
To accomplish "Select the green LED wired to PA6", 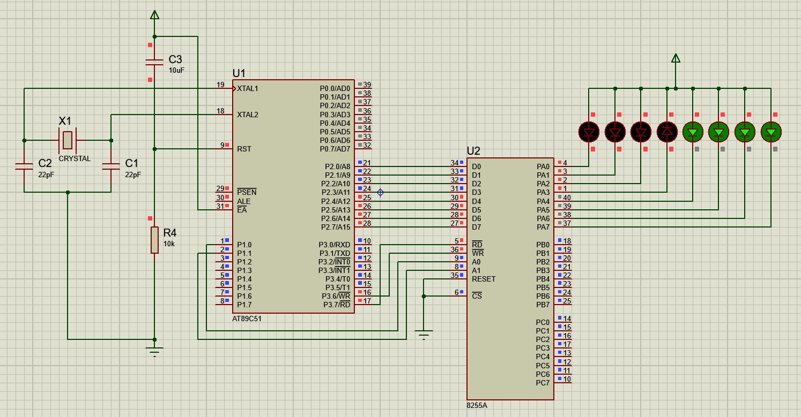I will [x=745, y=131].
